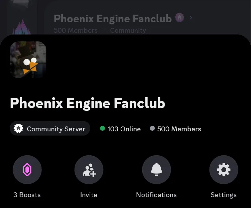Open Invite with the add-person icon

click(89, 170)
